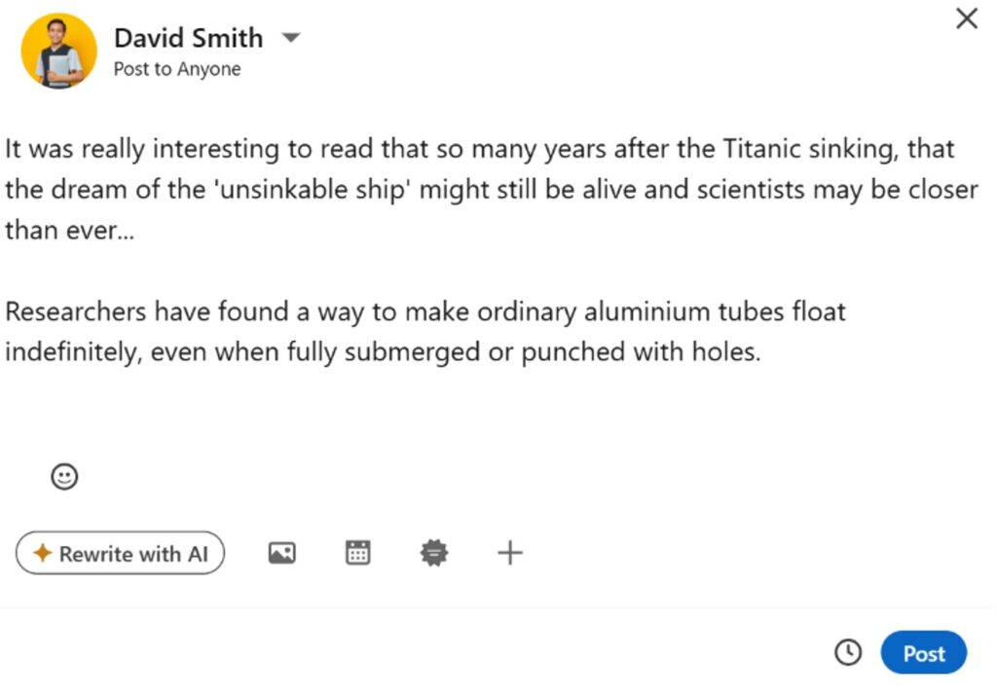Click the celebrate occasion starburst icon
Image resolution: width=997 pixels, height=695 pixels.
(x=433, y=553)
